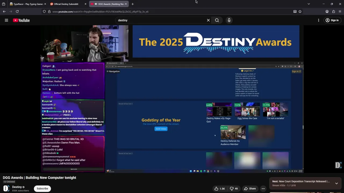
Task: Close the DGG Awards tab
Action: pos(126,4)
